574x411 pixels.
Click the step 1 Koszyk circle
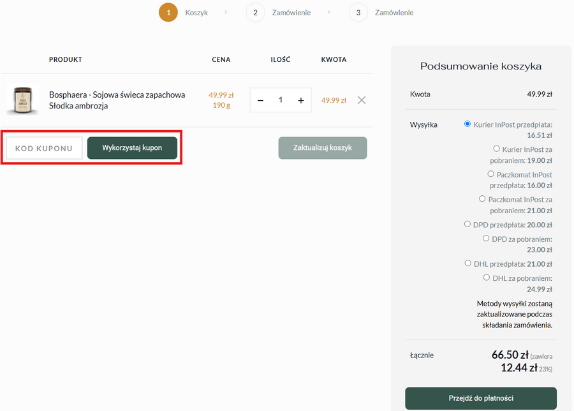tap(168, 13)
